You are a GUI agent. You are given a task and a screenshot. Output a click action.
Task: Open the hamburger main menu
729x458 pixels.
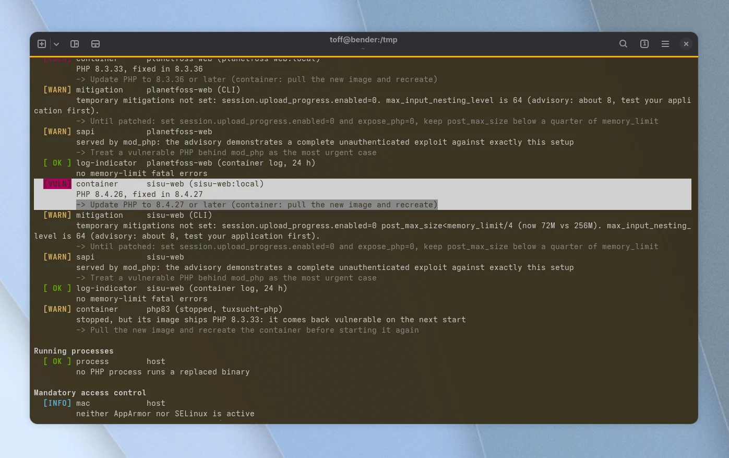click(x=665, y=44)
